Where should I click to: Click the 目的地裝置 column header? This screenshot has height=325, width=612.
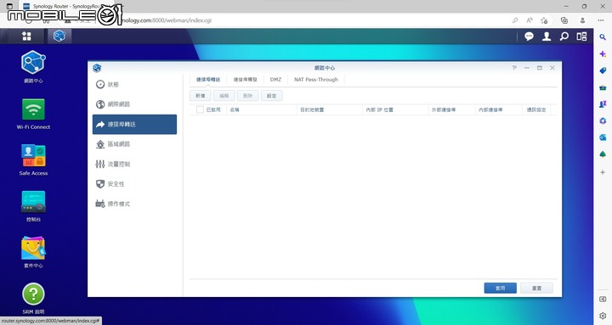point(330,110)
